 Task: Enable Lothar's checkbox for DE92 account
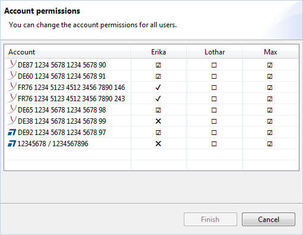[x=214, y=133]
